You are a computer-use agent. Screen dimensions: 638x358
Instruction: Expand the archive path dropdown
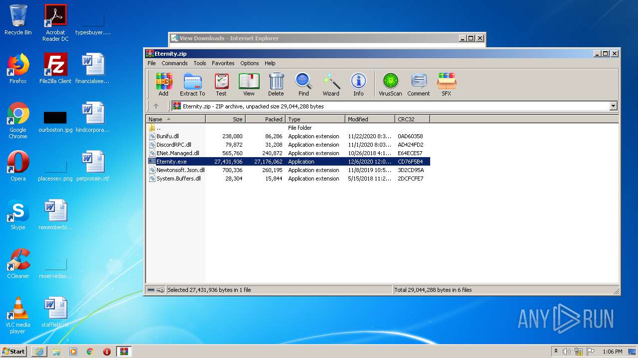pos(613,106)
